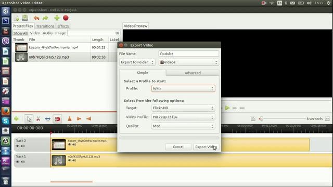Click the File Name field containing Youtube
333x187 pixels.
pos(188,54)
